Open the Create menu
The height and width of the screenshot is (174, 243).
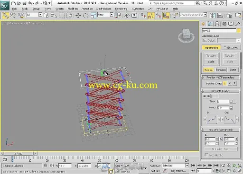(x=59, y=9)
